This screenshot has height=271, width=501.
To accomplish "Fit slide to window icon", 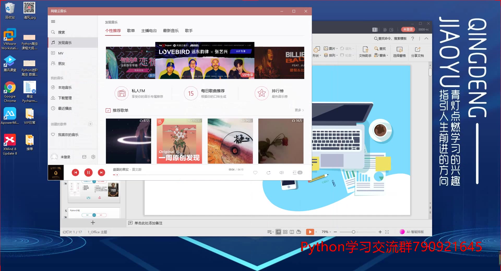I will click(387, 232).
